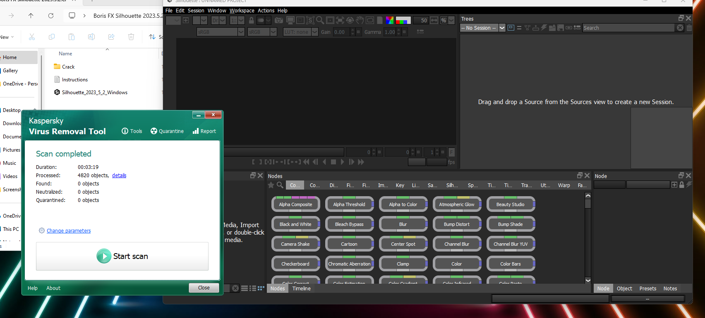Screen dimensions: 705x318
Task: Toggle the pill-shaped switch in viewer toolbar
Action: click(x=261, y=20)
